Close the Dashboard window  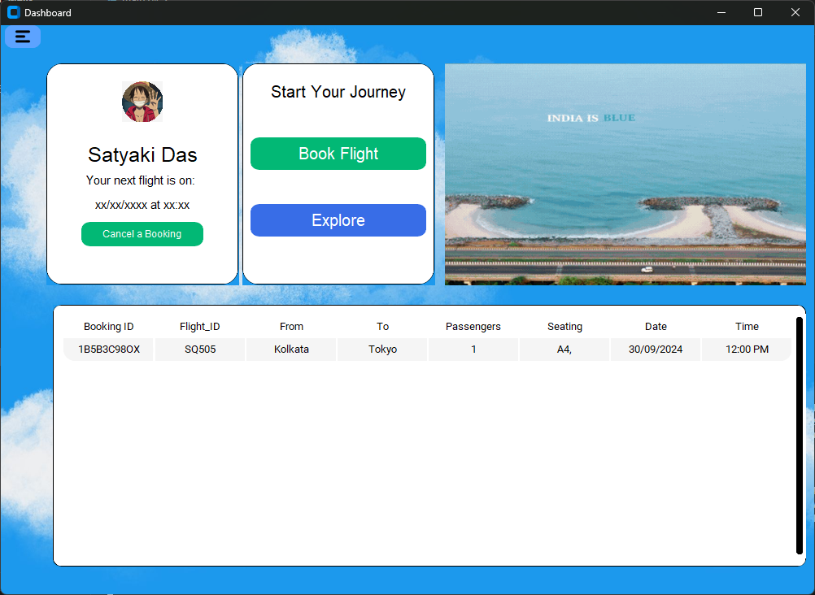795,12
